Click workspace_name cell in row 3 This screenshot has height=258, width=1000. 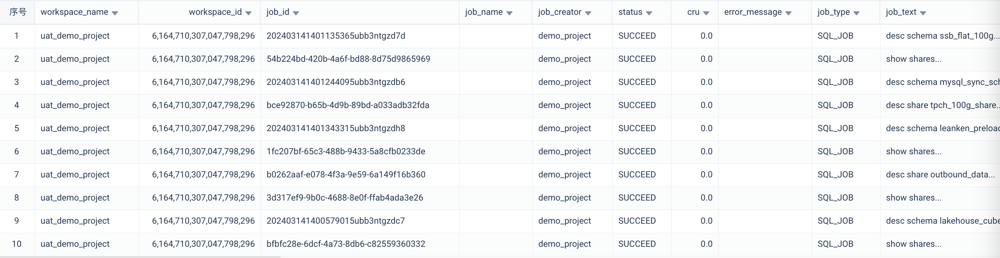tap(75, 82)
